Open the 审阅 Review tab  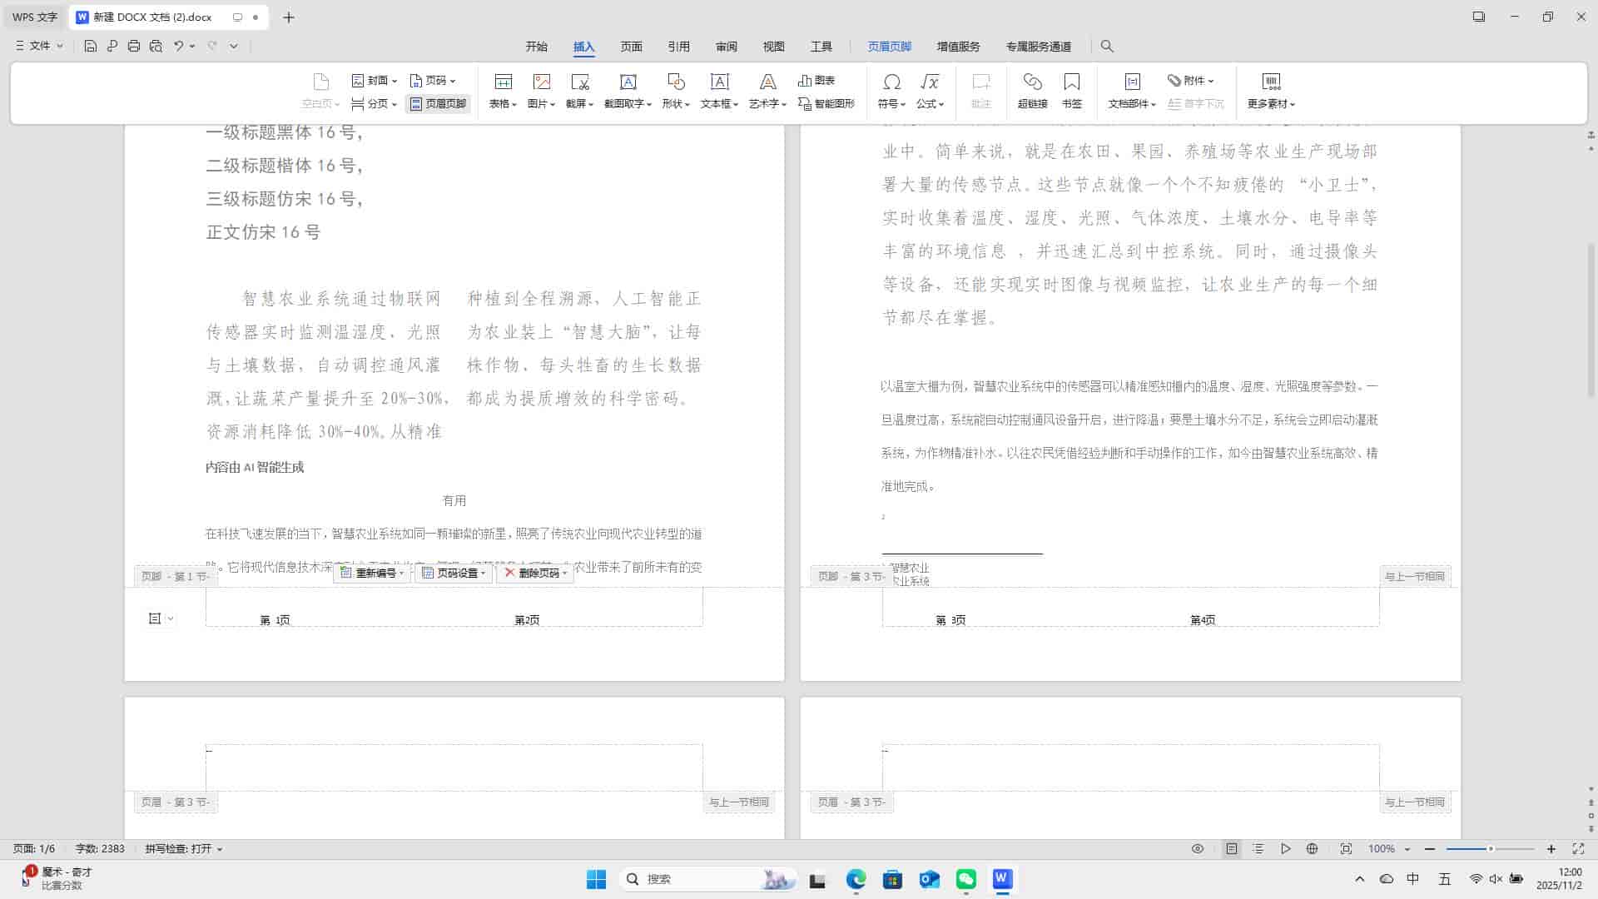pos(727,47)
